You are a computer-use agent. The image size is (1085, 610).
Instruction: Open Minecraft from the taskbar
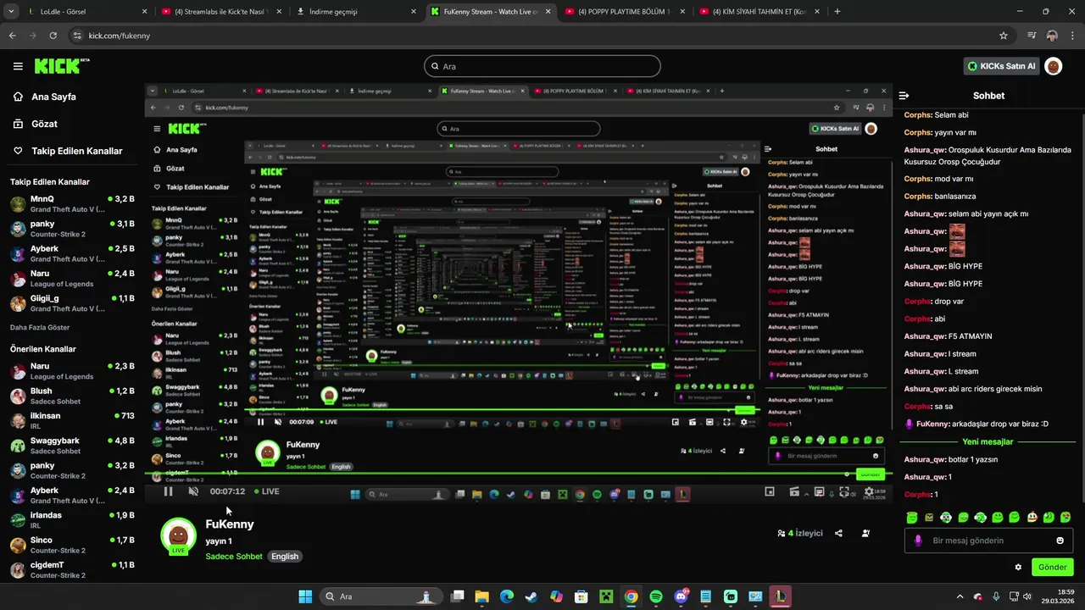pyautogui.click(x=606, y=596)
